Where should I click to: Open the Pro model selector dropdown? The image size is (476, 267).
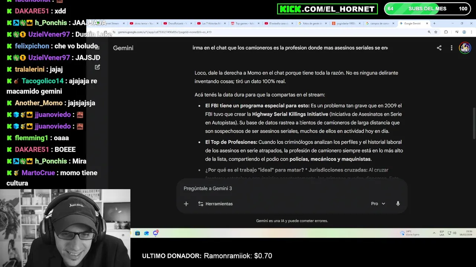pos(378,204)
